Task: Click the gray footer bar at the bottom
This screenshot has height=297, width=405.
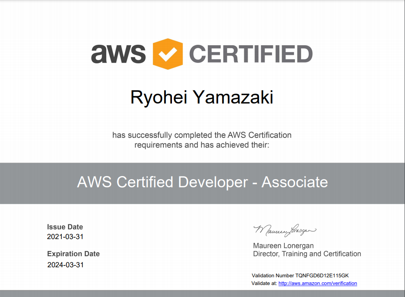Action: [202, 294]
